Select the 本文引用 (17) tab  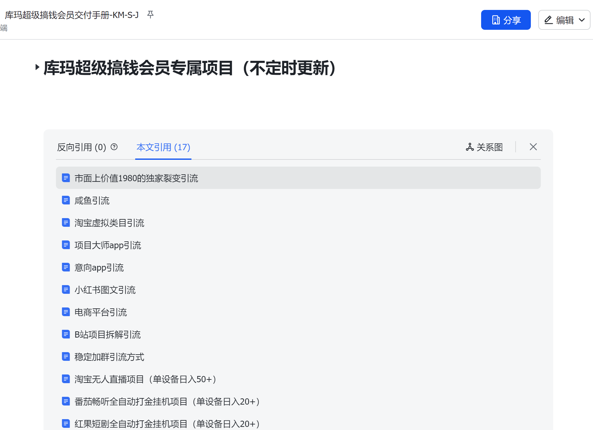click(x=163, y=147)
